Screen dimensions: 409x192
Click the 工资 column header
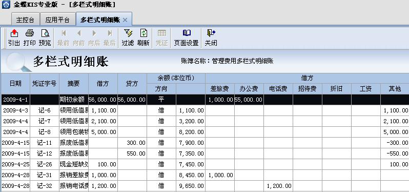coord(366,89)
